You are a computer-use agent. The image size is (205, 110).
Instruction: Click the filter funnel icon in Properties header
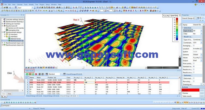point(200,18)
